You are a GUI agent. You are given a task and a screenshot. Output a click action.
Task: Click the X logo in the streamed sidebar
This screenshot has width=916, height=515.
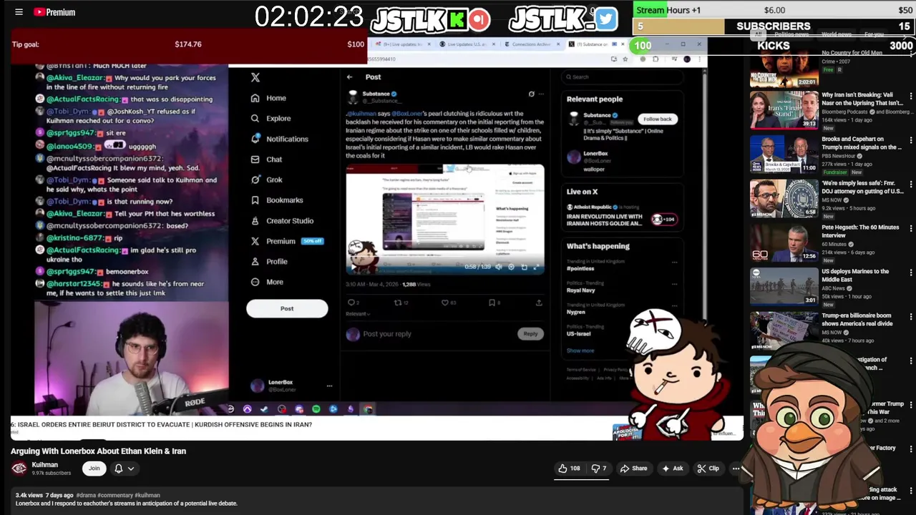point(255,77)
